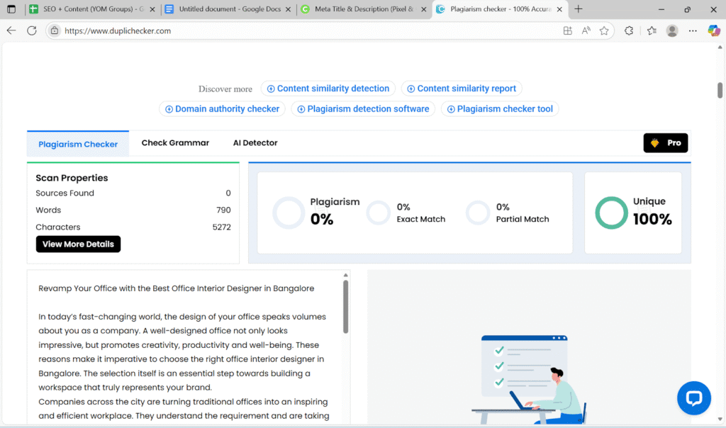This screenshot has height=428, width=726.
Task: Open Domain authority checker link
Action: click(x=222, y=109)
